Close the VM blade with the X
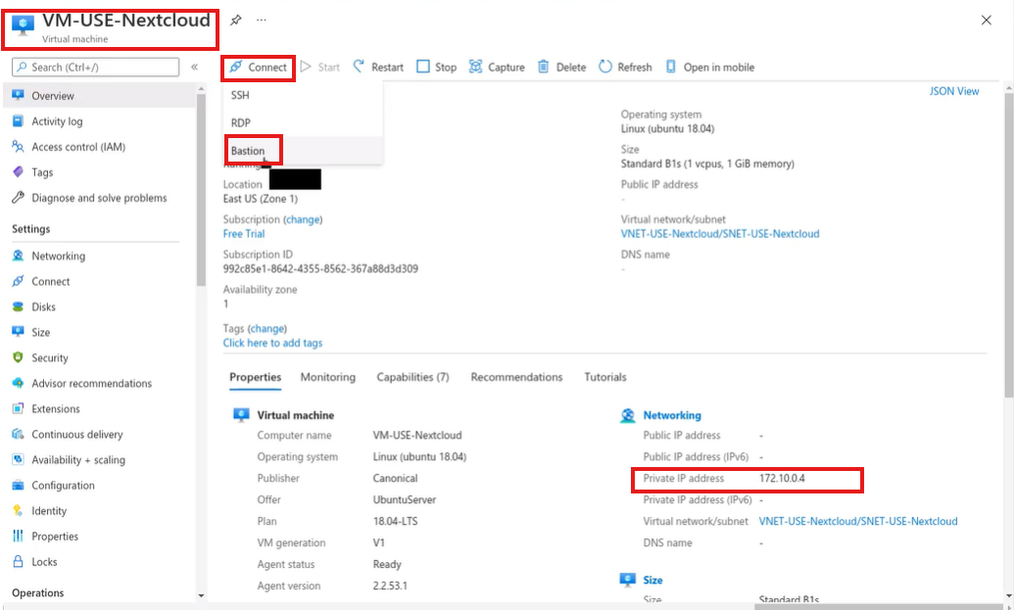Image resolution: width=1014 pixels, height=610 pixels. [x=987, y=20]
